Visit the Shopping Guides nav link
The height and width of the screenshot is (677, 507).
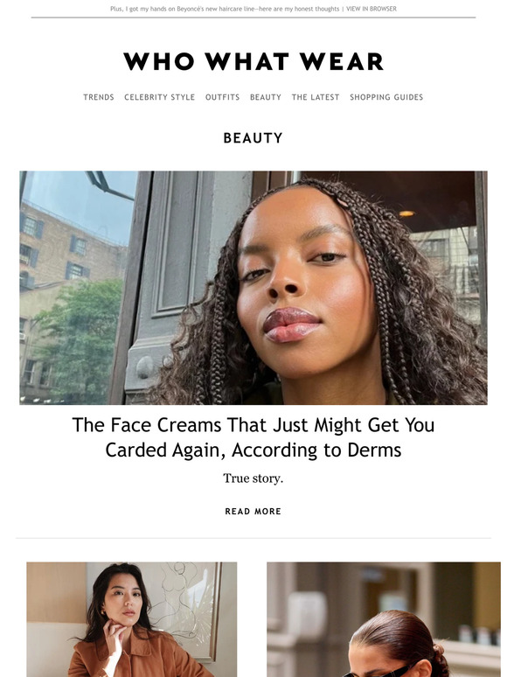386,97
